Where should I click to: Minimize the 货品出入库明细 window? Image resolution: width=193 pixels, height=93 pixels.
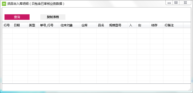(169, 3)
